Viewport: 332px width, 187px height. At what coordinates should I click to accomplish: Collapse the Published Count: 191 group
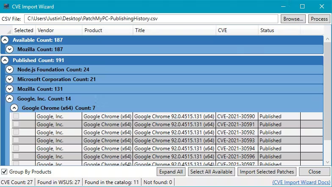tap(5, 60)
